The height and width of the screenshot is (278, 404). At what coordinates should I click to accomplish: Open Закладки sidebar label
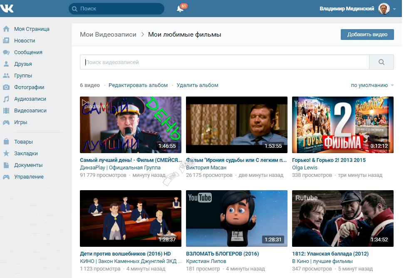click(x=26, y=153)
